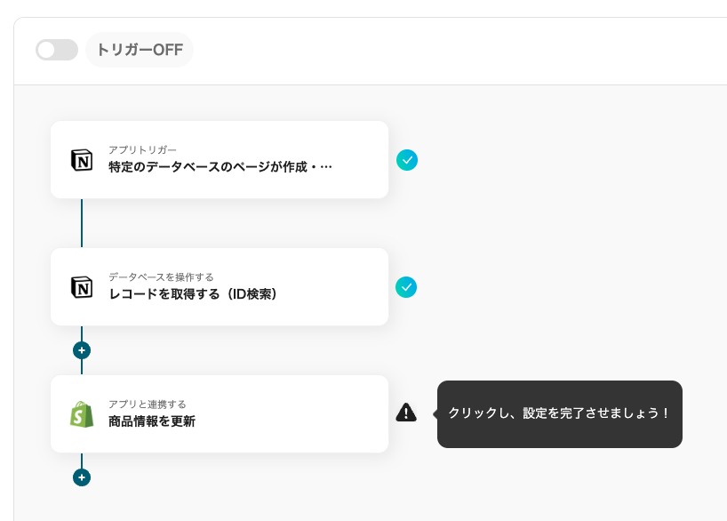Open the 商品情報を更新 step configuration

(x=220, y=413)
